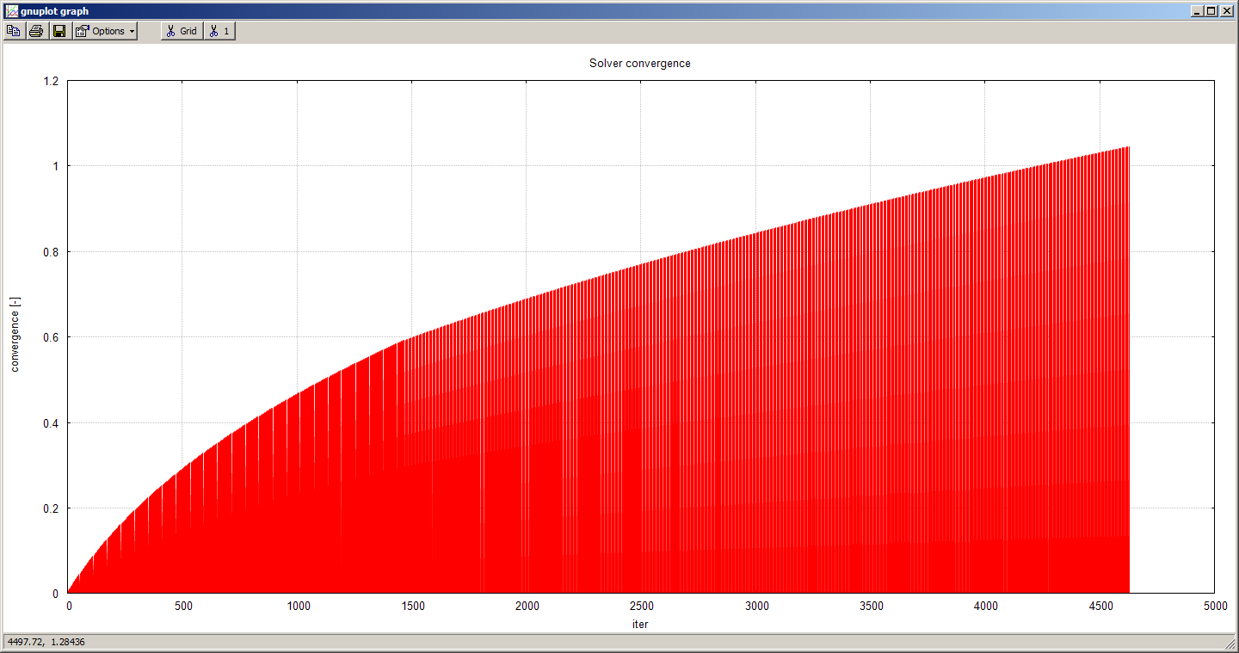Click the 1.2 tick label on y-axis
The image size is (1239, 653).
[51, 81]
